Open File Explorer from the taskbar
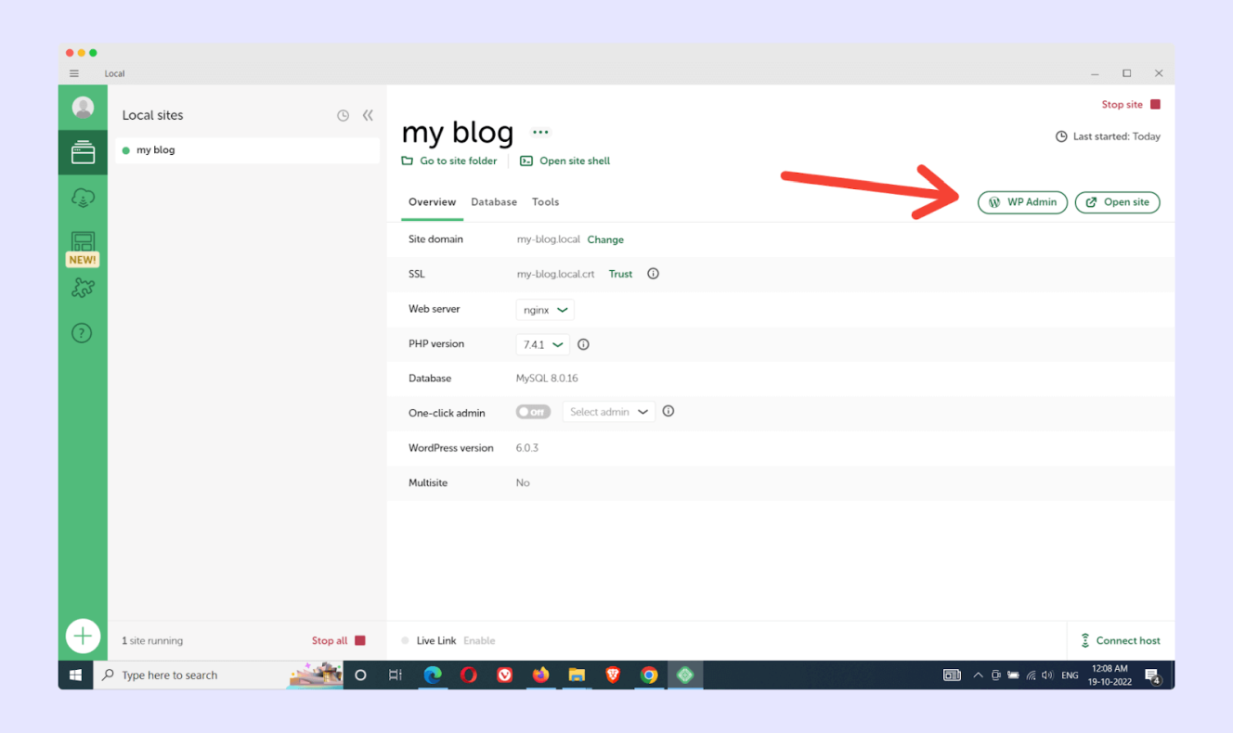Image resolution: width=1233 pixels, height=733 pixels. pyautogui.click(x=577, y=675)
